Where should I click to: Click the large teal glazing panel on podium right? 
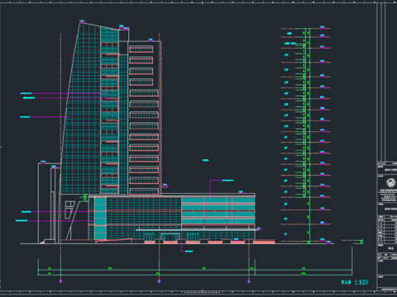pyautogui.click(x=218, y=210)
